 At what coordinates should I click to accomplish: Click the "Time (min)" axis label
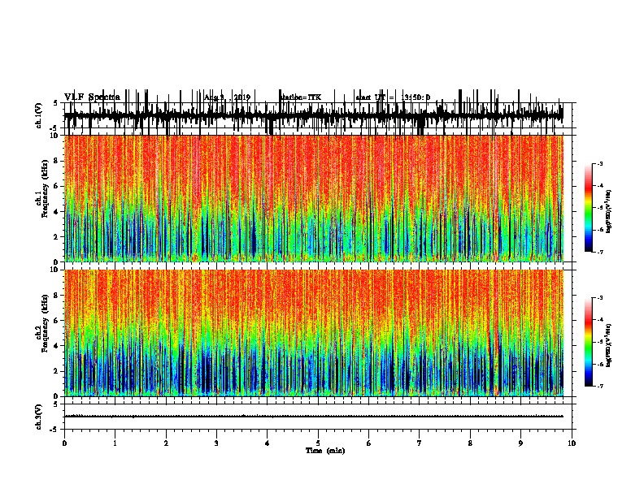point(325,451)
